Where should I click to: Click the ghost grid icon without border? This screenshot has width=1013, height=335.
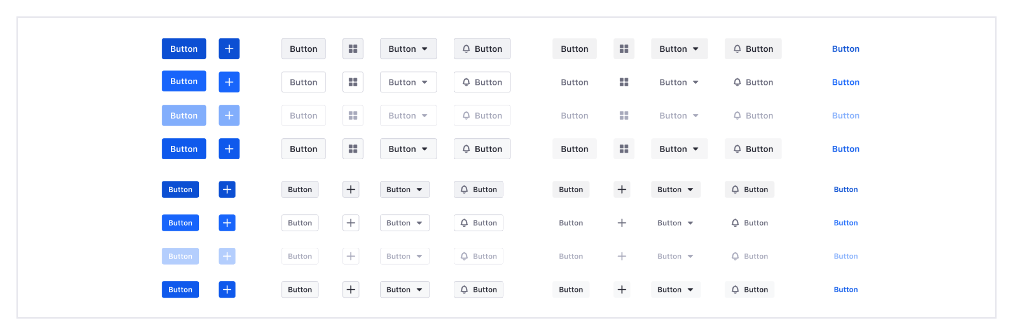pyautogui.click(x=624, y=82)
